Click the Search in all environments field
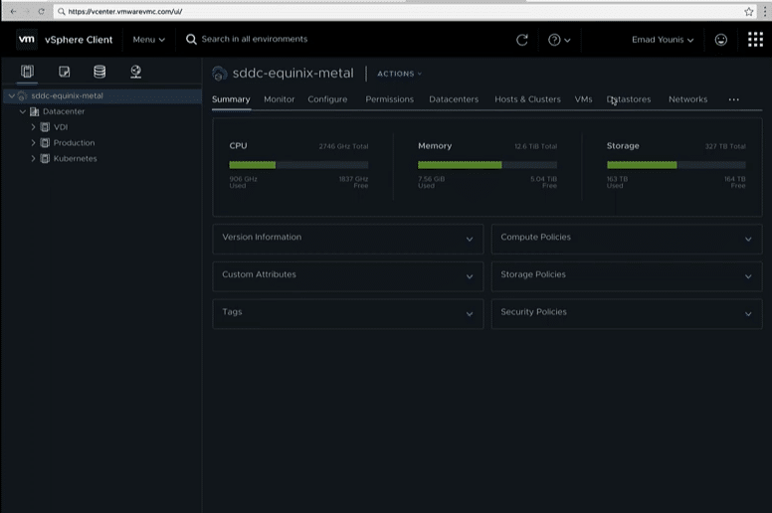The height and width of the screenshot is (513, 772). (255, 40)
